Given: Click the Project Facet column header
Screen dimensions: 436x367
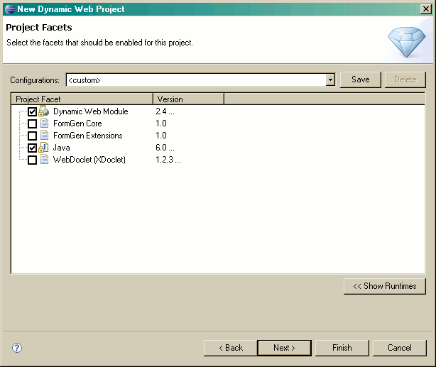Looking at the screenshot, I should pos(82,99).
